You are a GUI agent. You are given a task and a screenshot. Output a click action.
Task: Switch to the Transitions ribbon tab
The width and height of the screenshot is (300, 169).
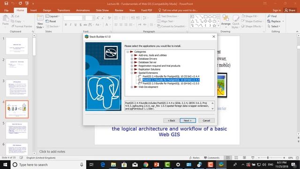click(x=64, y=10)
